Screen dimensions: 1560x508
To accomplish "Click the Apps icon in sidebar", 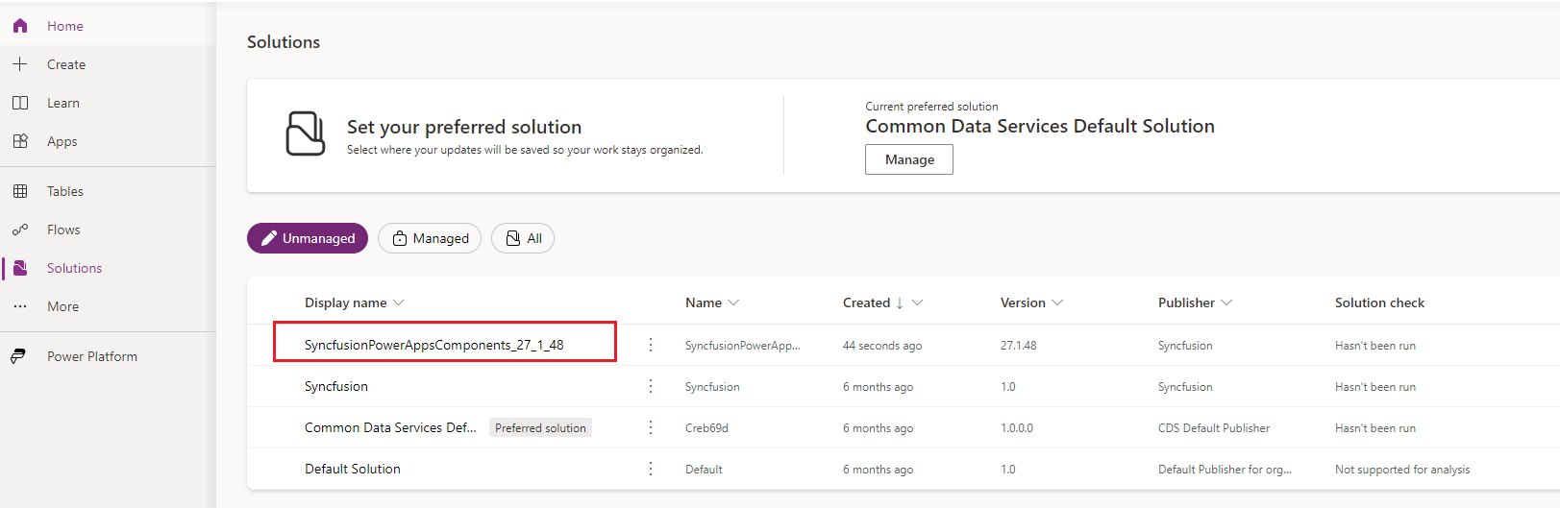I will tap(20, 141).
